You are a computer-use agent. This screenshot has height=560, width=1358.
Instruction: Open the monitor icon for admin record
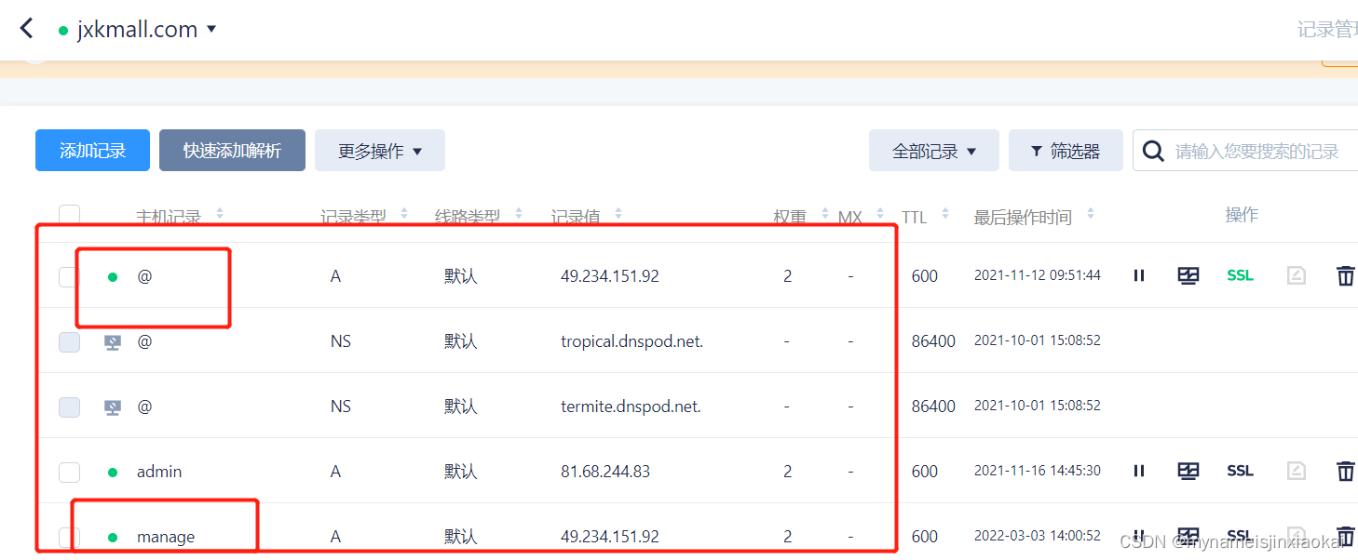point(1188,471)
